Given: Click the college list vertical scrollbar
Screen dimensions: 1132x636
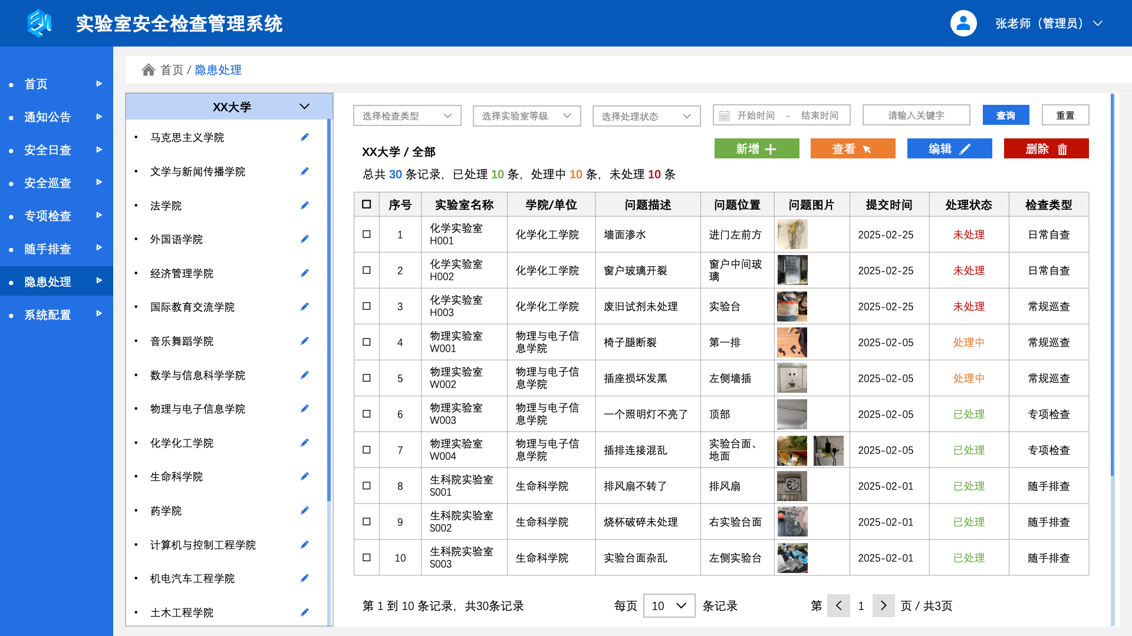Looking at the screenshot, I should [x=329, y=309].
